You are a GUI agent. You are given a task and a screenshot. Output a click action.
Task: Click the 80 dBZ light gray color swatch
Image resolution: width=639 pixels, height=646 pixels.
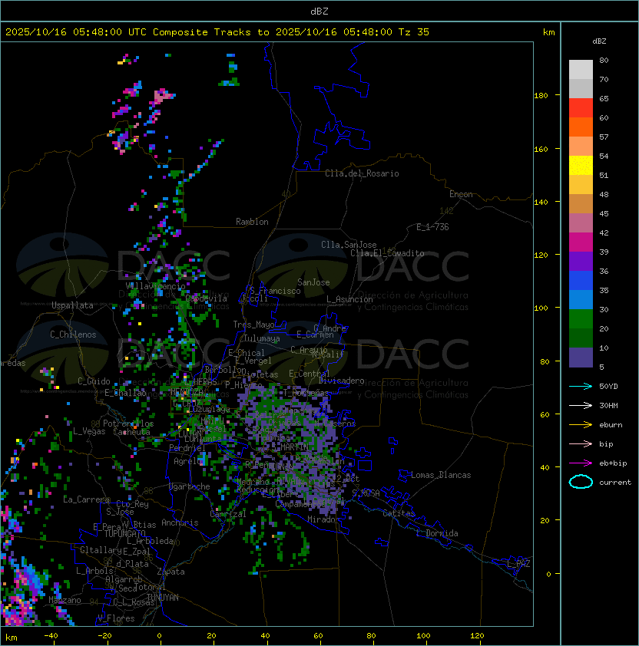coord(581,69)
